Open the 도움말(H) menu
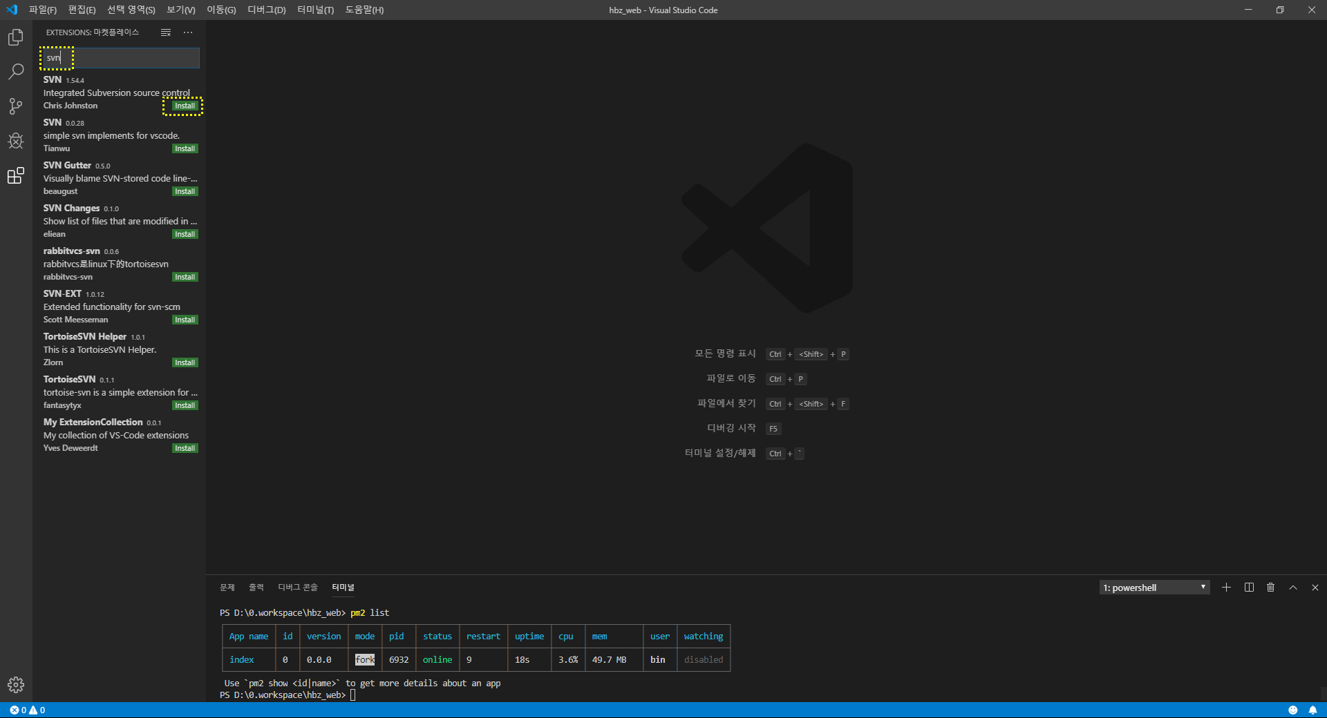The width and height of the screenshot is (1327, 718). pos(364,10)
